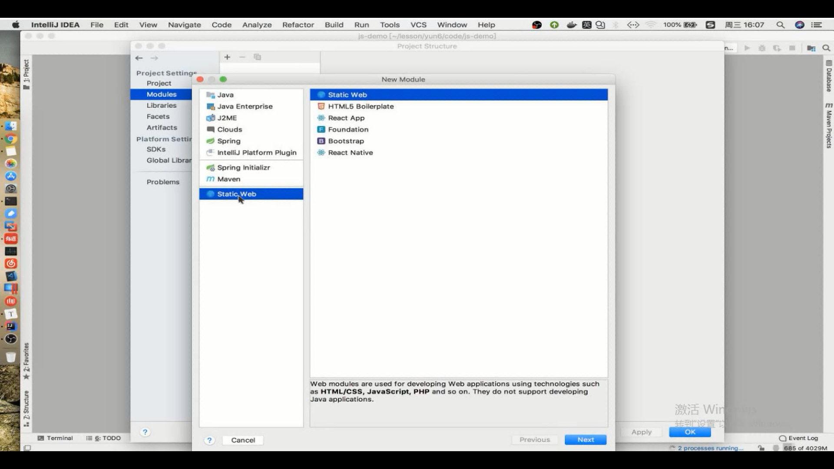Click Cancel in New Module dialog
Screen dimensions: 834x469
(243, 440)
